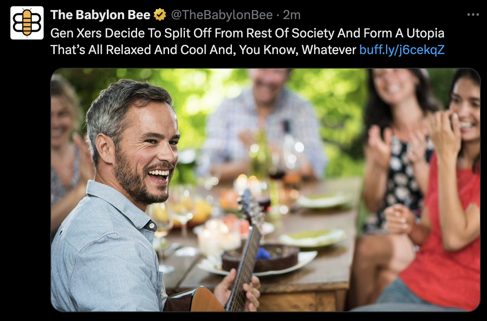Screen dimensions: 487x321
Task: Click the bee logo inside the avatar
Action: click(27, 23)
